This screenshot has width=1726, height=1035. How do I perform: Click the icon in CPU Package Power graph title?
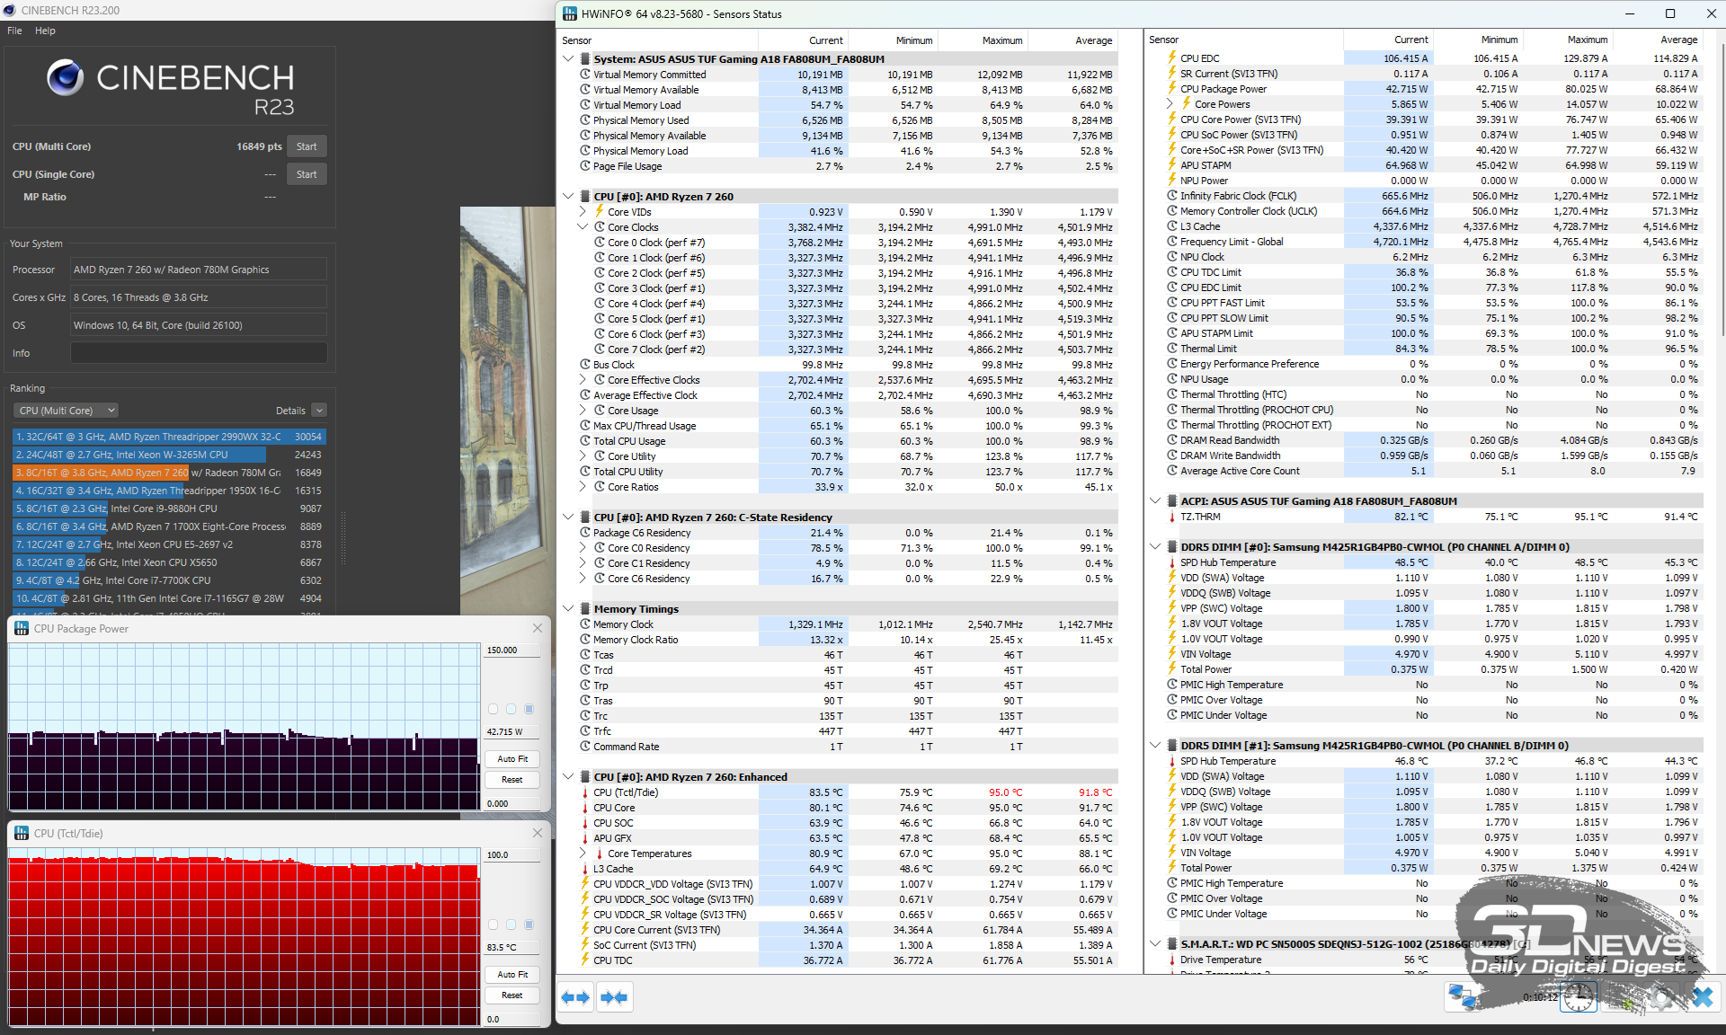coord(22,629)
